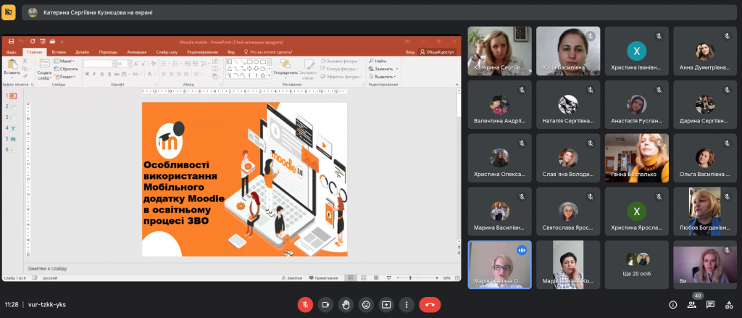Switch to the Переходы tab

point(108,52)
